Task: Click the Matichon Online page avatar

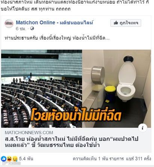Action: tap(9, 24)
